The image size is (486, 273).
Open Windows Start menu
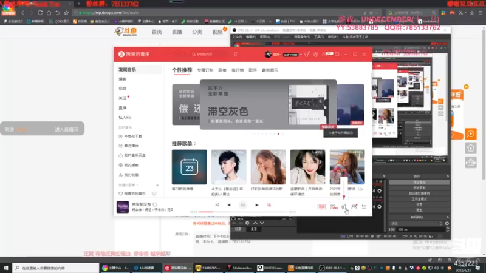pyautogui.click(x=6, y=268)
